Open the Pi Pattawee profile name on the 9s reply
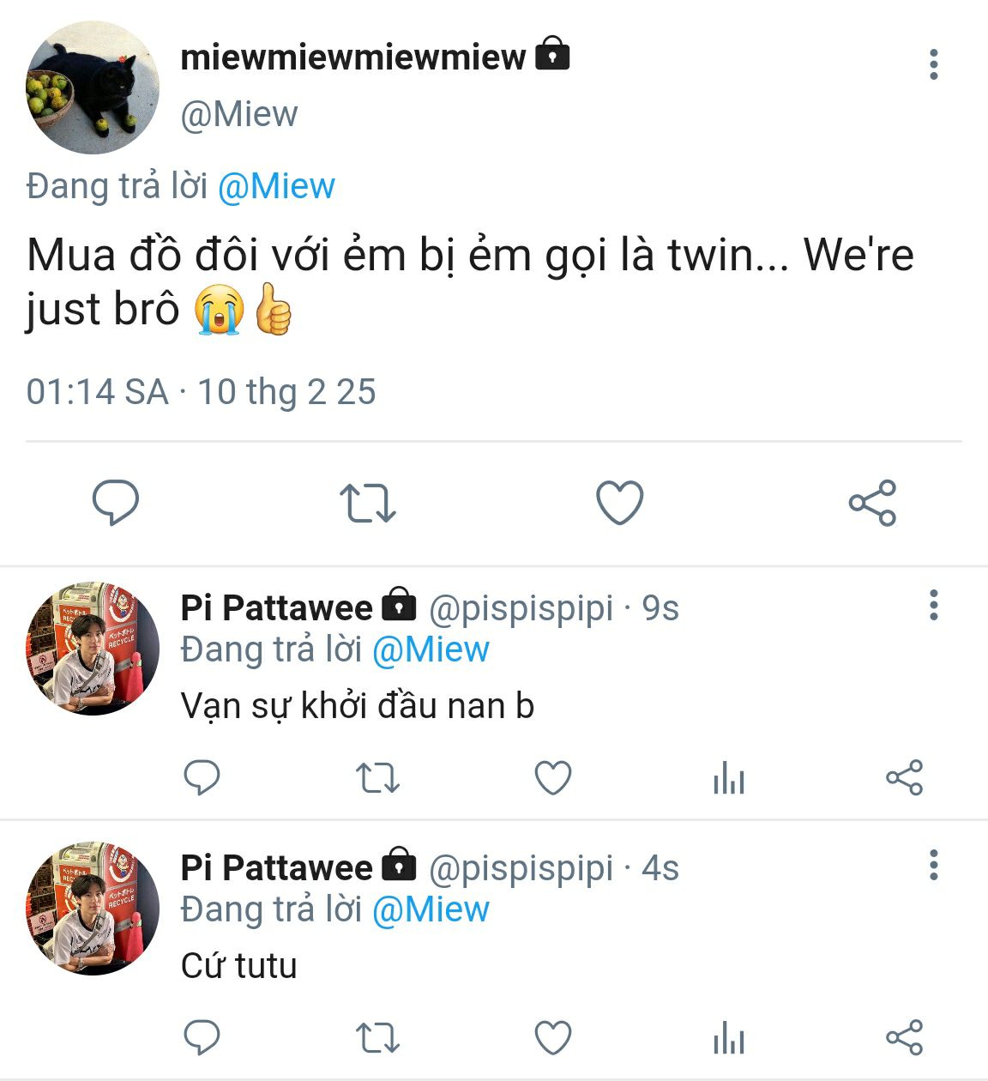The height and width of the screenshot is (1081, 988). coord(276,608)
